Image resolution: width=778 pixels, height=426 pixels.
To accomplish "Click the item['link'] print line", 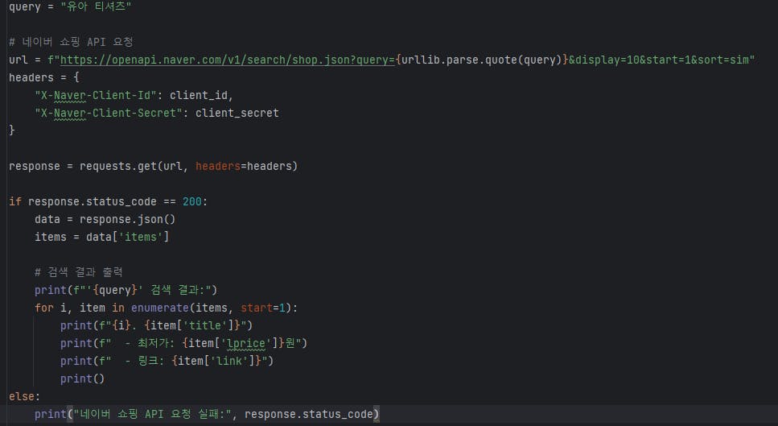I will [167, 361].
